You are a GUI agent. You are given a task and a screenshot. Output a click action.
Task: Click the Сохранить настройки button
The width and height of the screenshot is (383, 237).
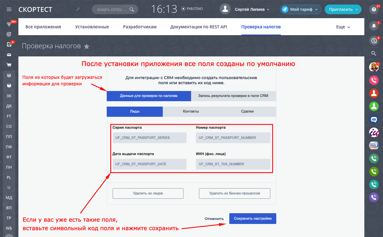pos(253,219)
